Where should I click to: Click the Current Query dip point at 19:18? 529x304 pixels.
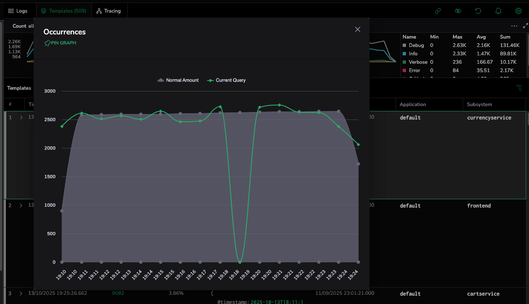point(240,262)
